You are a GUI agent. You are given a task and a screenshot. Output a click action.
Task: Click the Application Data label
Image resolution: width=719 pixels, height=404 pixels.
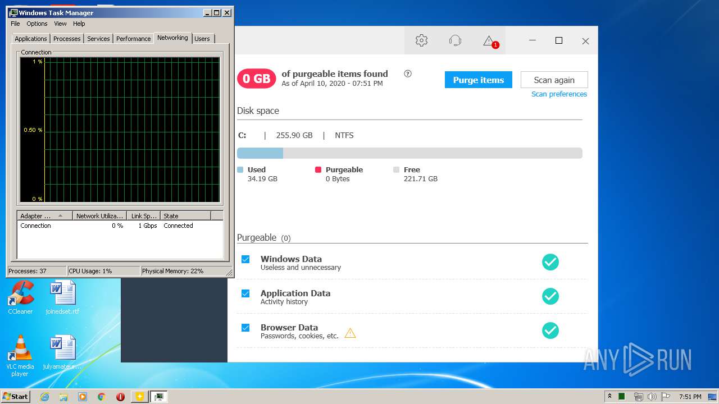295,293
